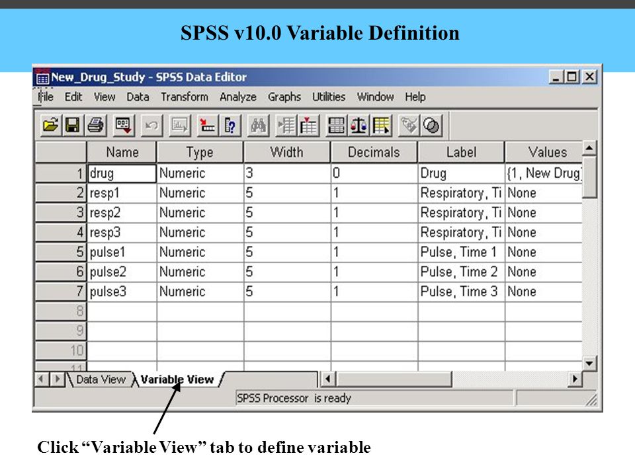Click the Print toolbar icon
Screen dimensions: 635x476
pyautogui.click(x=96, y=125)
